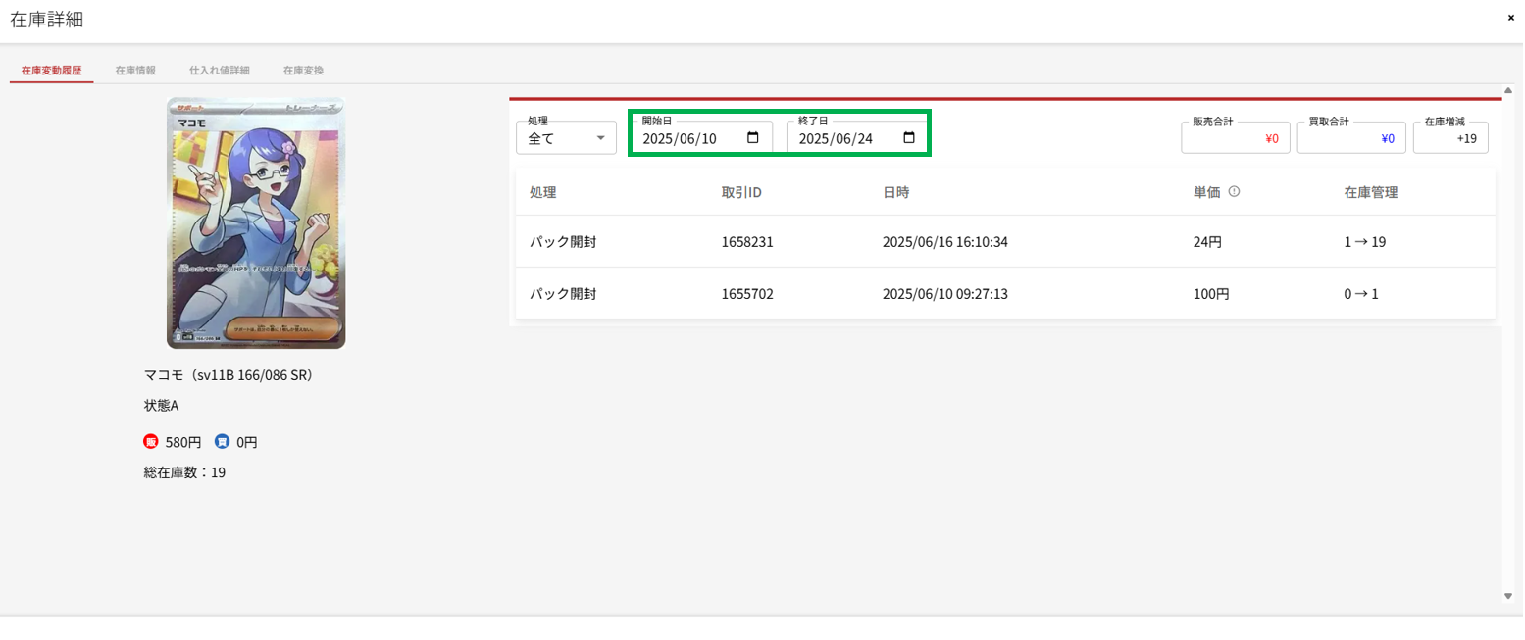Open the start date calendar picker icon
The width and height of the screenshot is (1525, 640).
(x=753, y=138)
